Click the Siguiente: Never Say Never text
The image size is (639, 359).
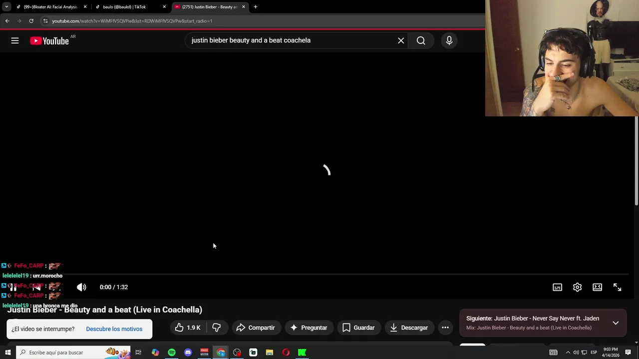pyautogui.click(x=533, y=319)
